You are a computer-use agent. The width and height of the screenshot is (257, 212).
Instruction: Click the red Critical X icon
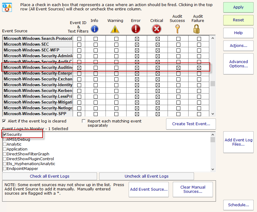click(157, 29)
